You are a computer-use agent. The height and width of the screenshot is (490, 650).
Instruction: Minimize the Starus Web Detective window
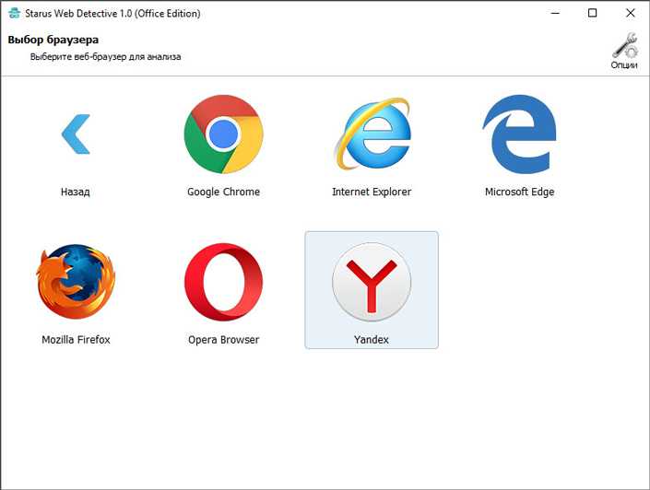tap(555, 13)
